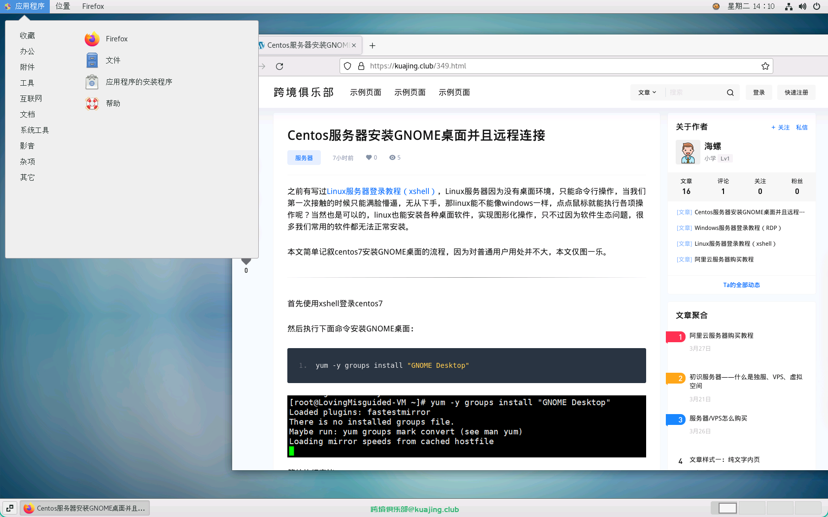Open a new browser tab

coord(373,45)
